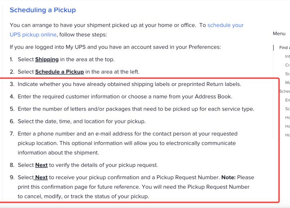Open the last 'Ho...' sidebar entry

pyautogui.click(x=288, y=135)
